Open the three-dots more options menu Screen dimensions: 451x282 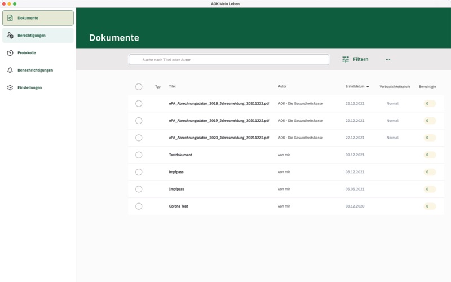(388, 59)
